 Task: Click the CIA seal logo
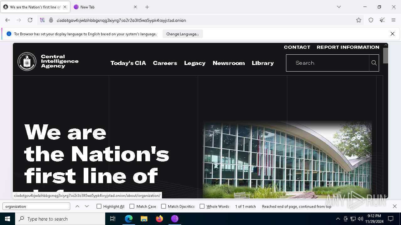(x=27, y=62)
